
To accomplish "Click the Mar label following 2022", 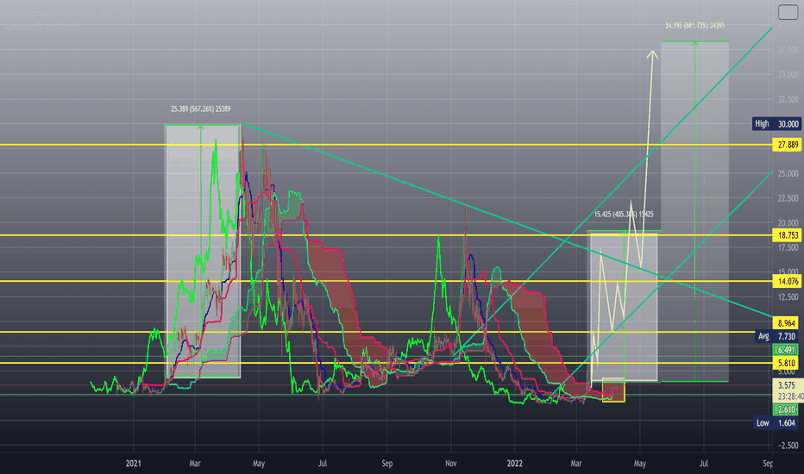I will 575,464.
